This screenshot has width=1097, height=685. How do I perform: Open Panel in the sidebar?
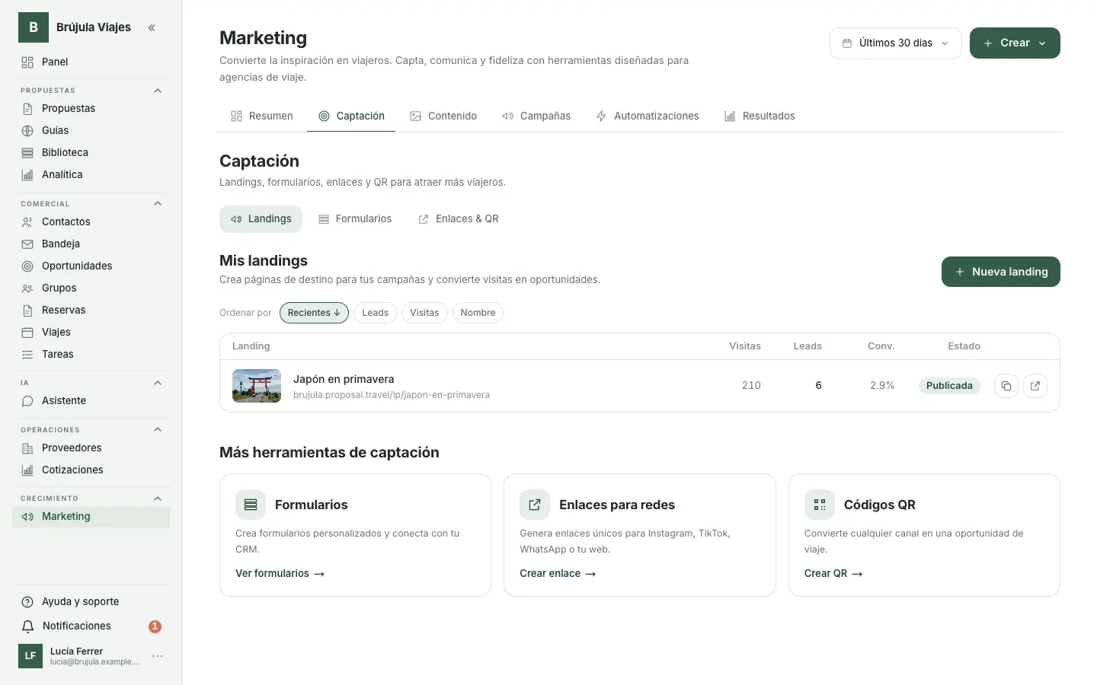[91, 62]
